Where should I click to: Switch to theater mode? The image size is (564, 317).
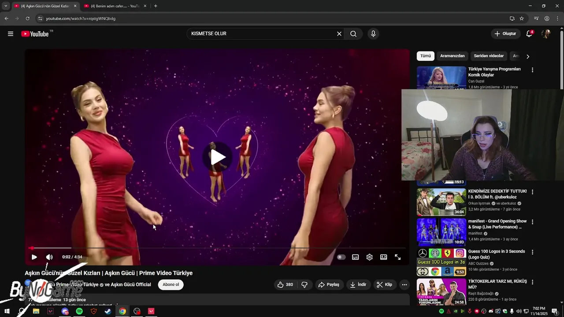pyautogui.click(x=383, y=257)
